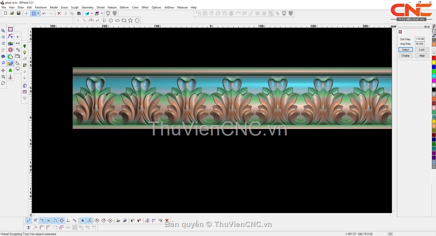Toggle the circle center snap button

click(61, 220)
